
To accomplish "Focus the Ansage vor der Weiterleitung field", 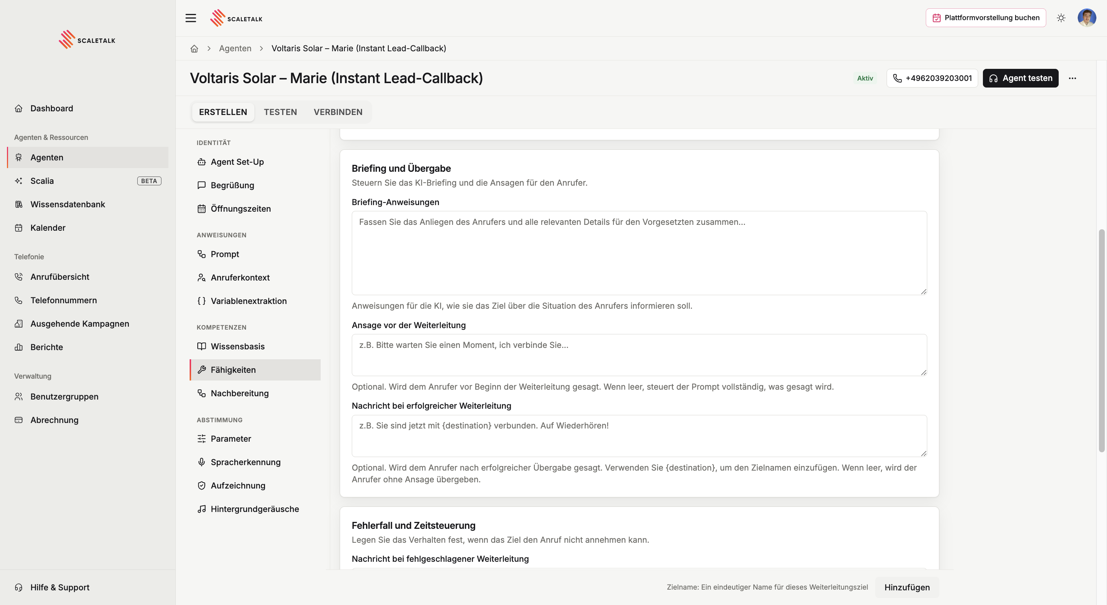I will click(x=639, y=355).
